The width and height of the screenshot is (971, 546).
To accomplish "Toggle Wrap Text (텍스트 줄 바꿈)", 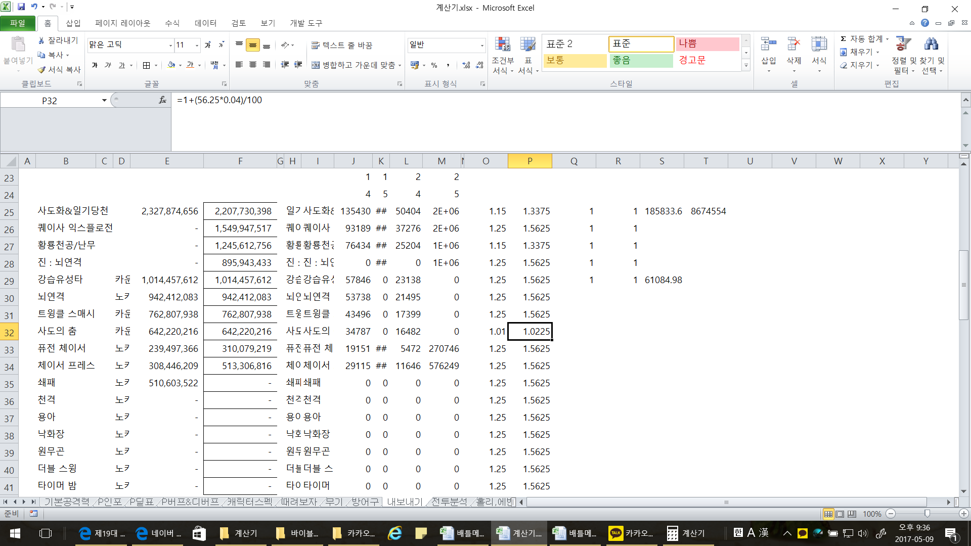I will coord(342,45).
